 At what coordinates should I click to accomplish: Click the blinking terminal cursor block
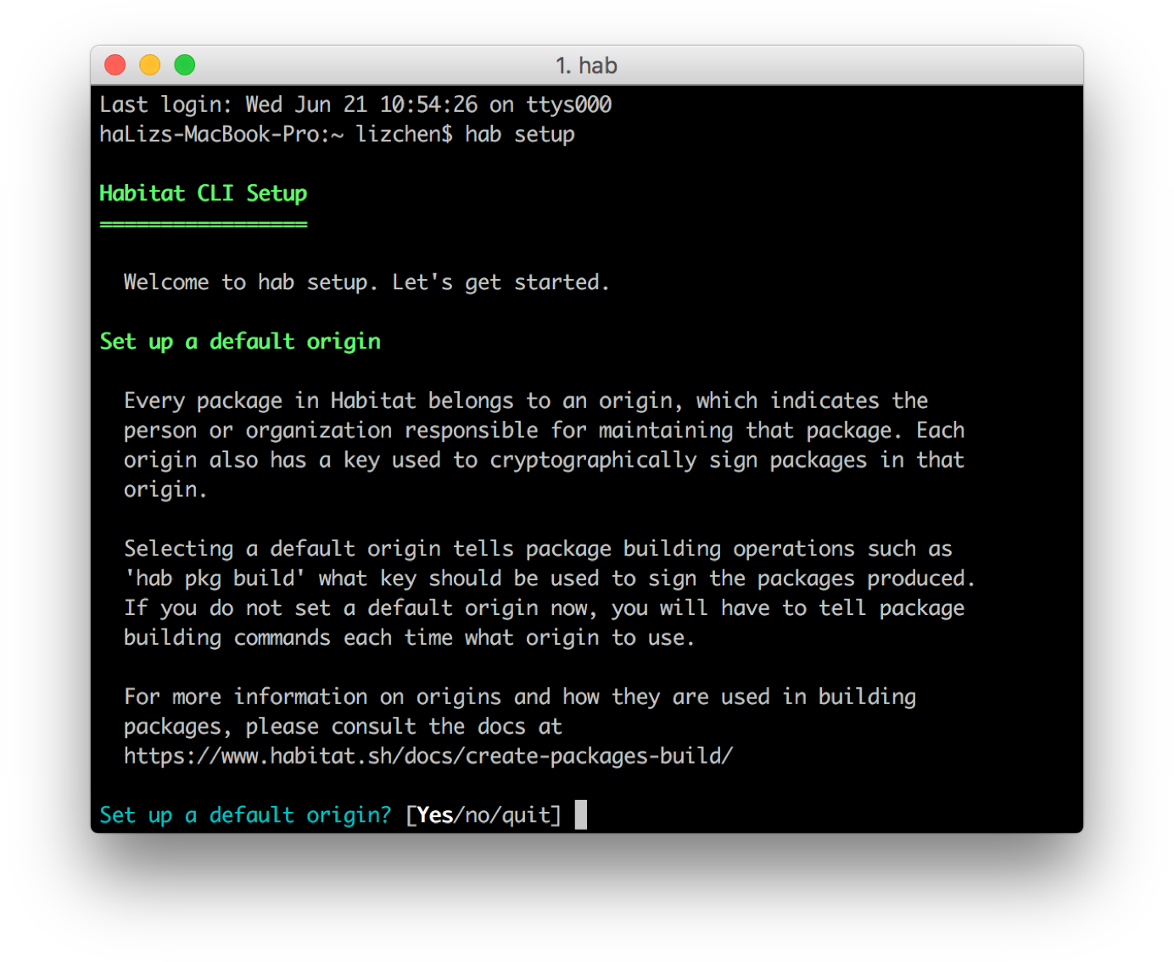tap(582, 814)
